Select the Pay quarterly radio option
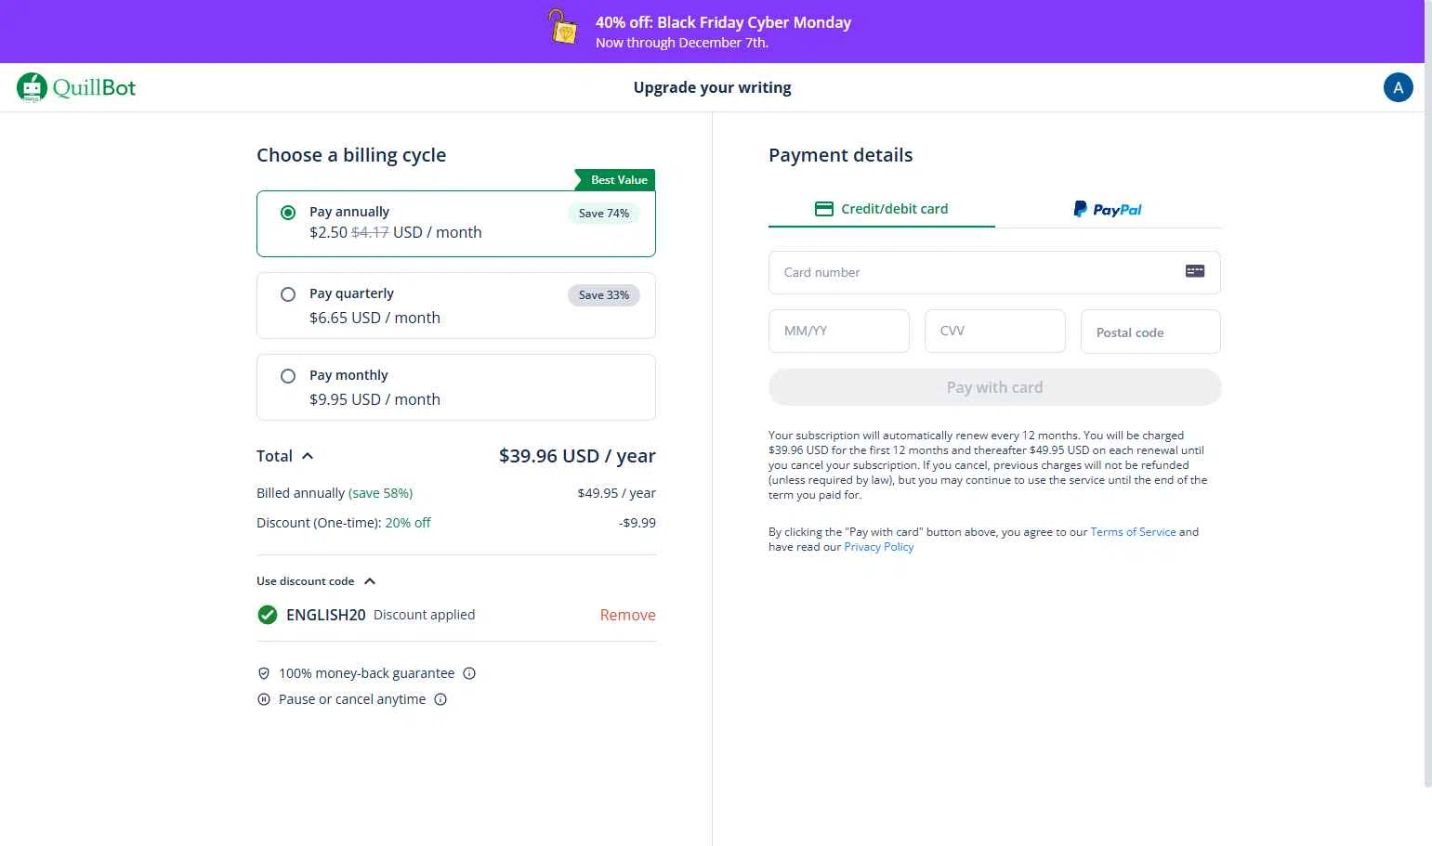Image resolution: width=1432 pixels, height=846 pixels. [x=288, y=294]
